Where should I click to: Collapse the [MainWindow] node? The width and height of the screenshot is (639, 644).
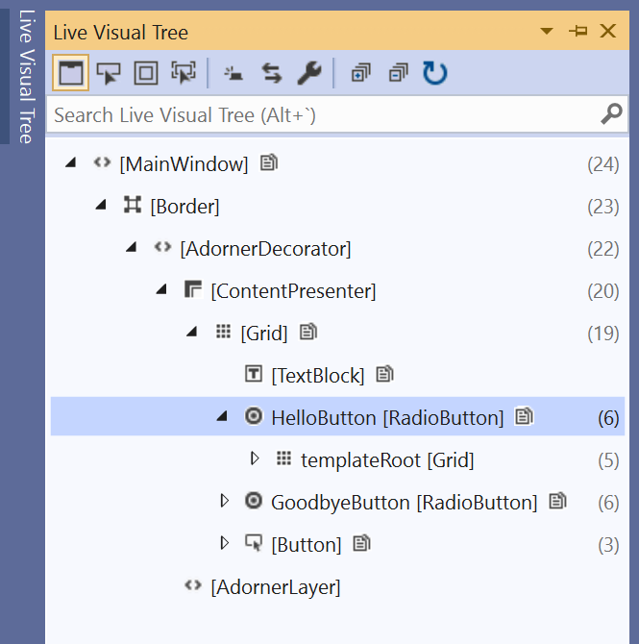(x=71, y=162)
